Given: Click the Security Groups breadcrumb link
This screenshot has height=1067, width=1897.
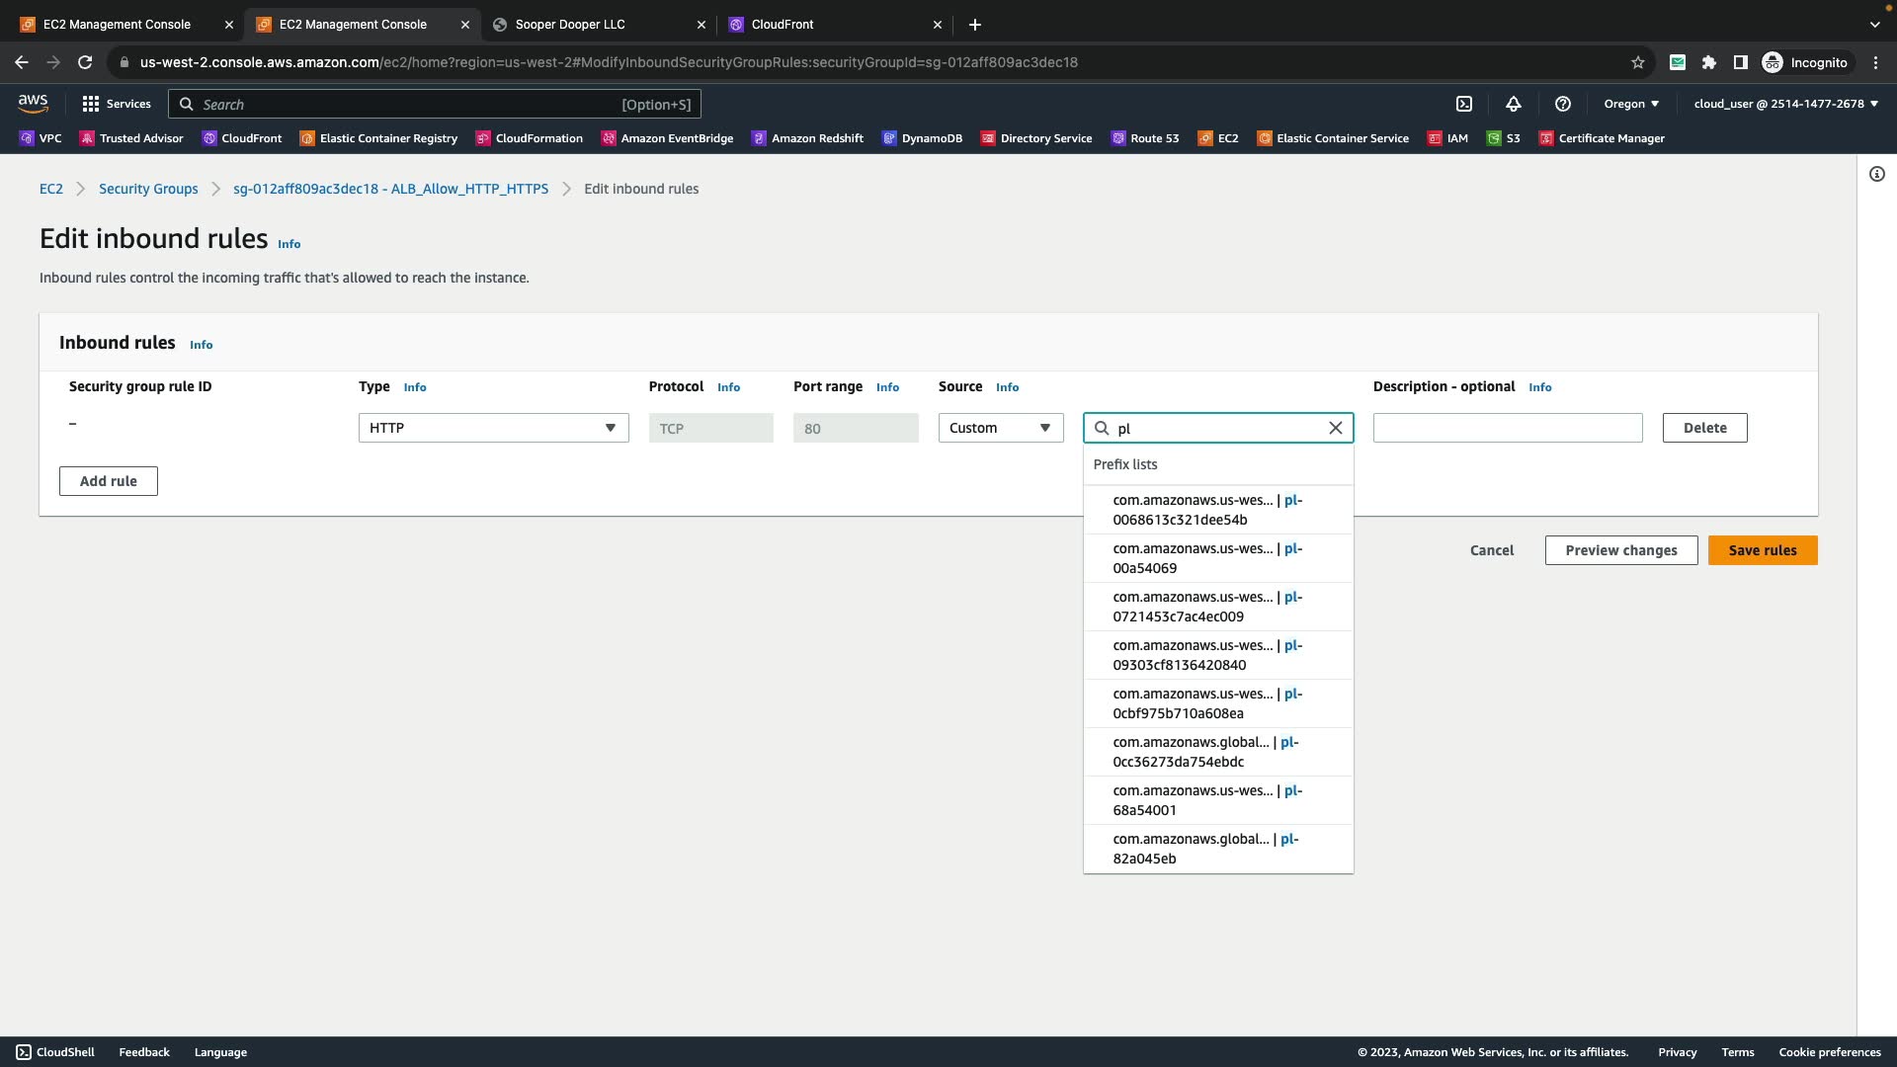Looking at the screenshot, I should click(148, 189).
